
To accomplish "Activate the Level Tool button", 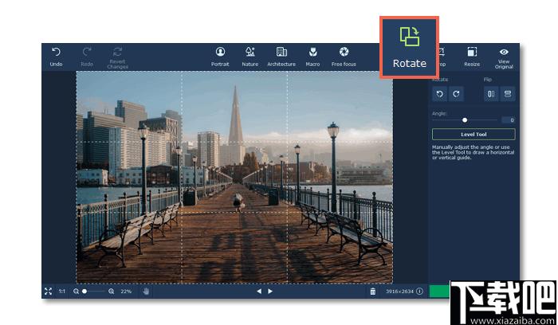I will click(x=474, y=135).
